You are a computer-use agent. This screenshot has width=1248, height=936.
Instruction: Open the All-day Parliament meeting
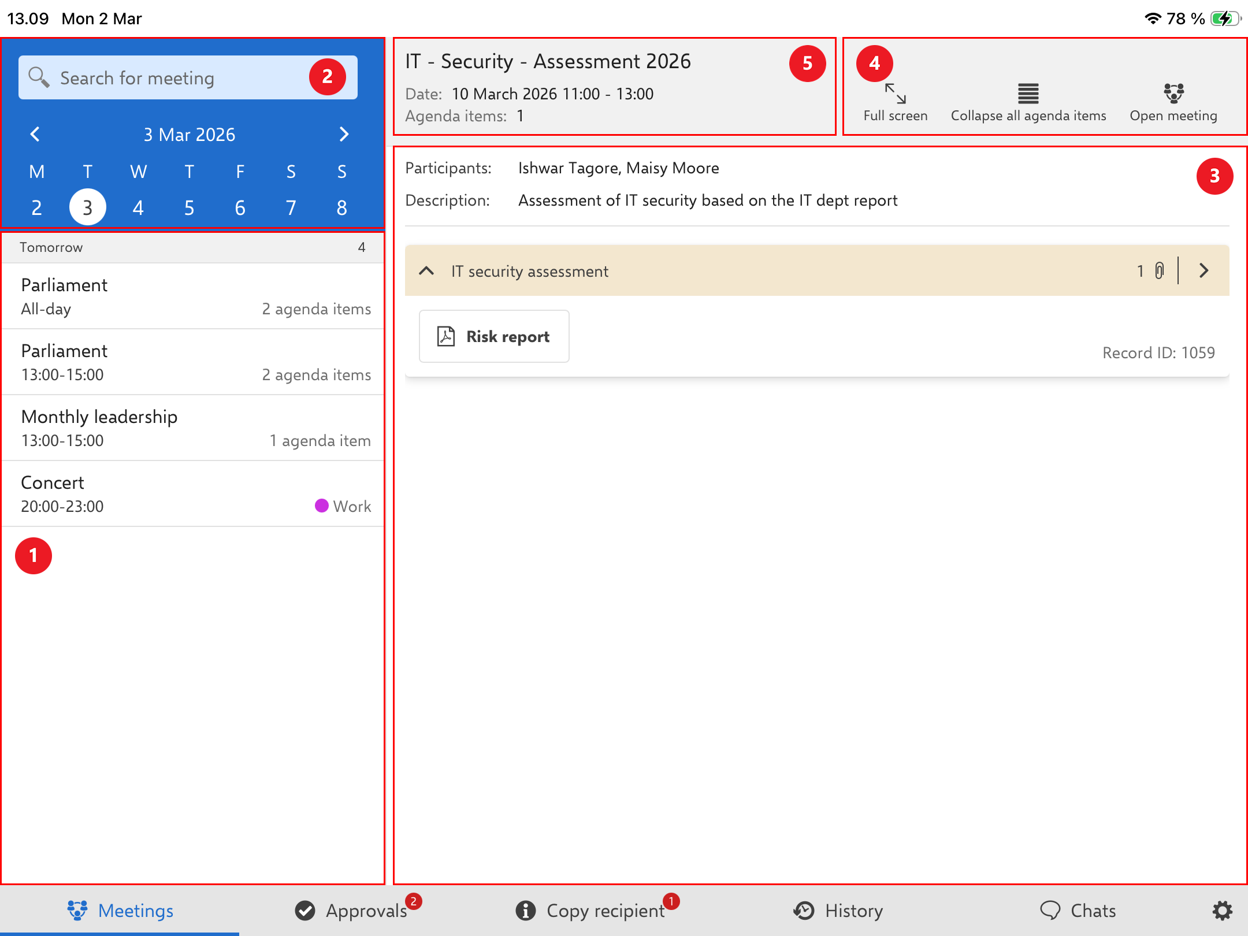coord(194,296)
